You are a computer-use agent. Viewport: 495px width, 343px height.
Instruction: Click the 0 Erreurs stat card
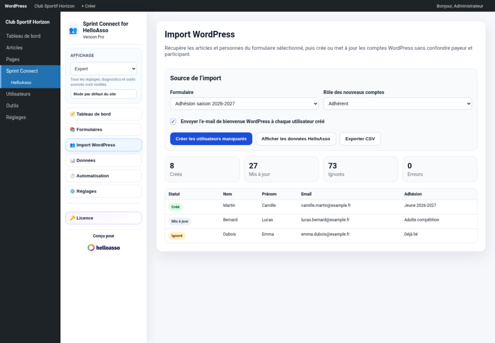[440, 169]
